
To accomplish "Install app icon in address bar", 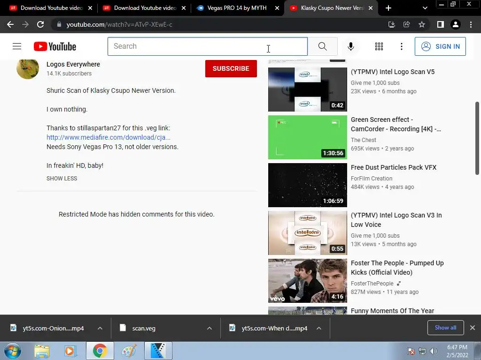I will tap(391, 24).
